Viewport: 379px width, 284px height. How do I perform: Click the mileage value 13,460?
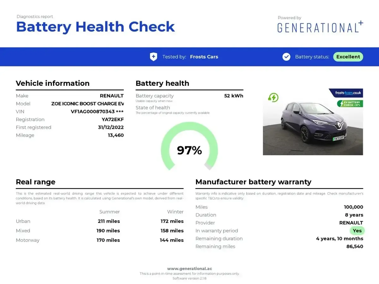coord(116,135)
